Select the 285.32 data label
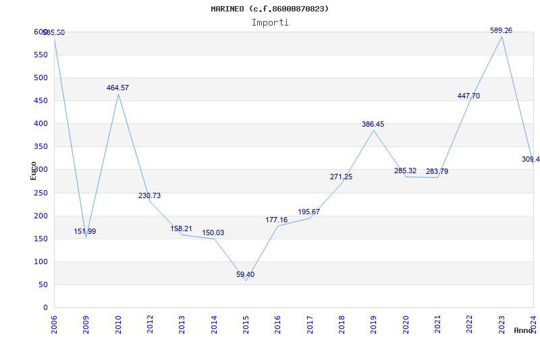The image size is (540, 337). tap(406, 171)
